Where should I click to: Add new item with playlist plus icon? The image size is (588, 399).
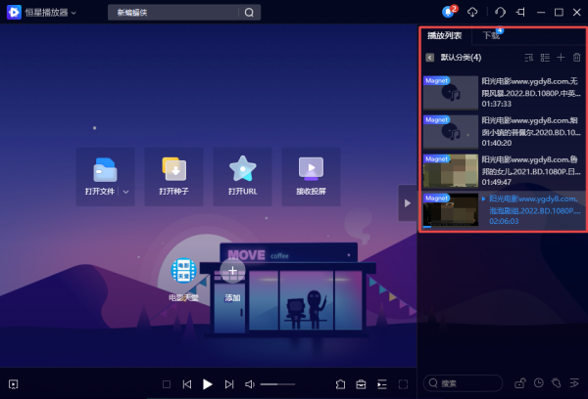click(x=561, y=58)
